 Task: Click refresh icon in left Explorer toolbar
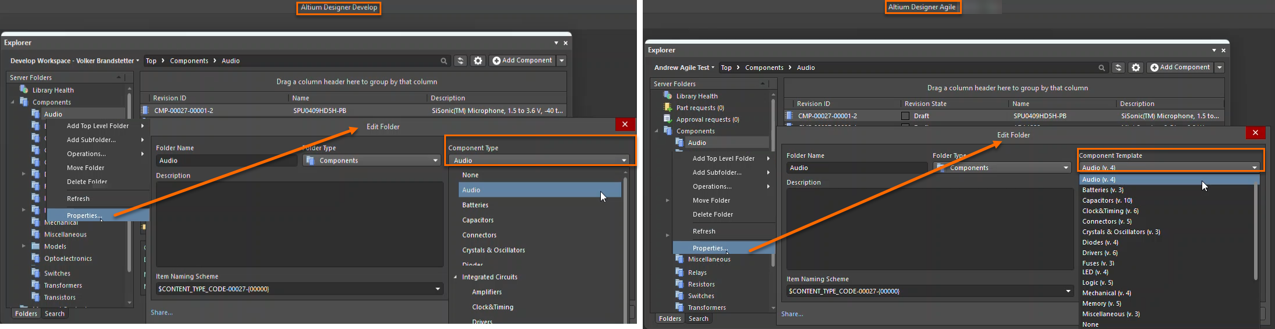(x=461, y=61)
